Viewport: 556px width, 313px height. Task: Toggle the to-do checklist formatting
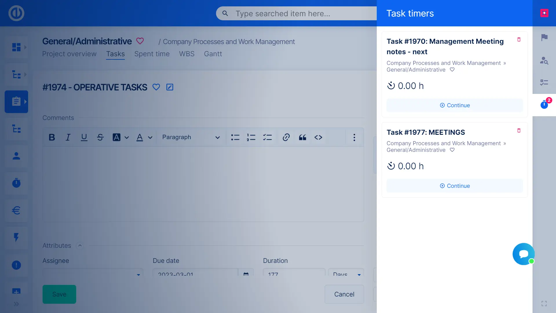(267, 137)
